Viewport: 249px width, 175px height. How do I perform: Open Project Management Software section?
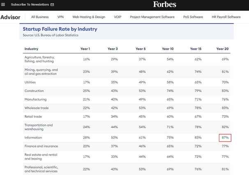tap(152, 17)
